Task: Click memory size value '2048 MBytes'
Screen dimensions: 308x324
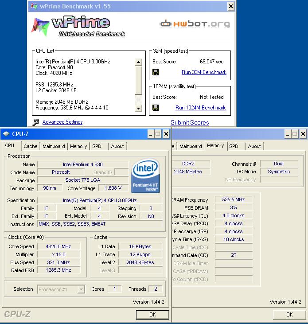Action: pyautogui.click(x=191, y=172)
